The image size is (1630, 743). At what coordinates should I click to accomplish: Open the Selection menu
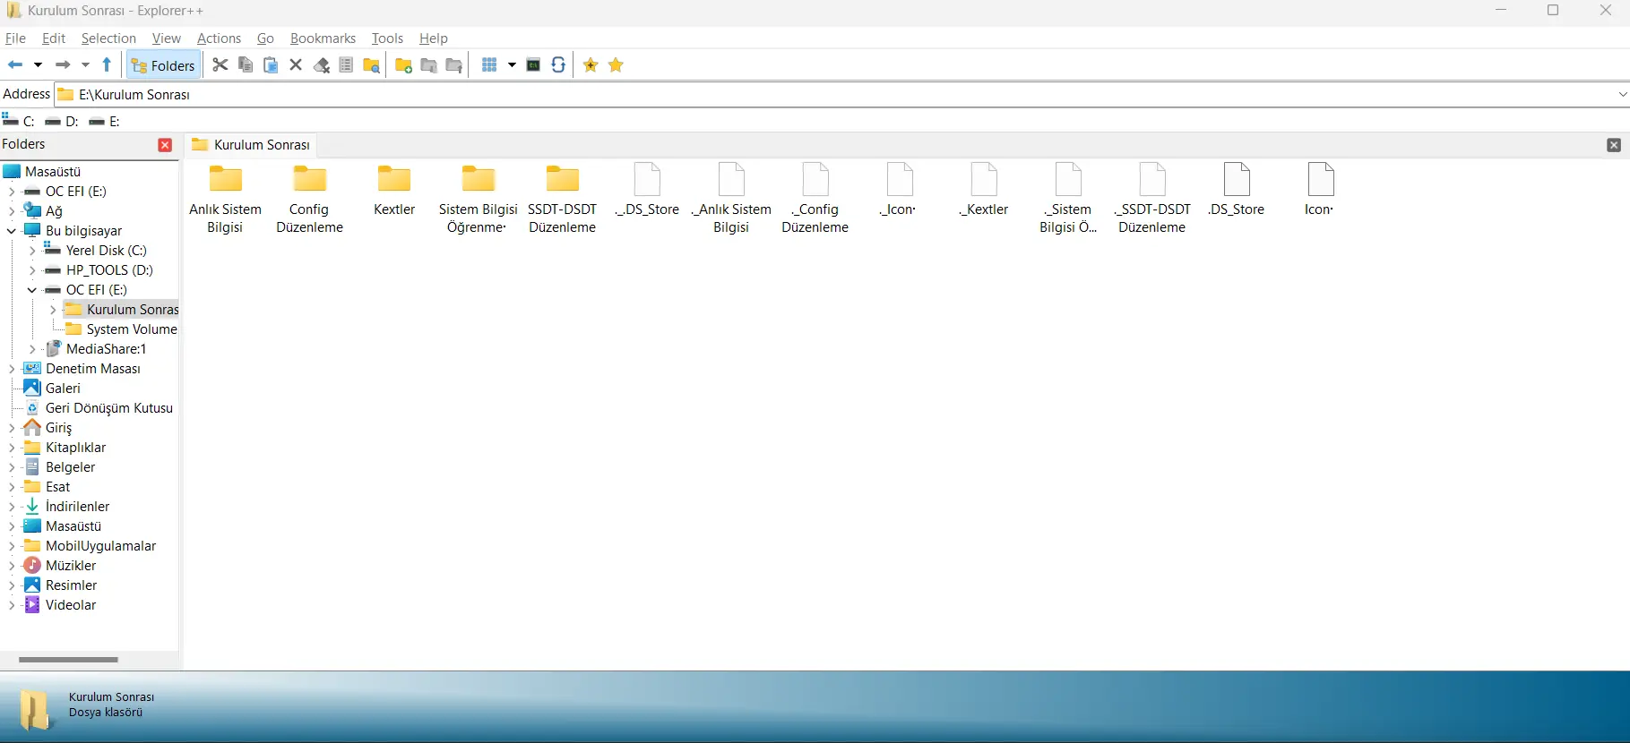108,38
